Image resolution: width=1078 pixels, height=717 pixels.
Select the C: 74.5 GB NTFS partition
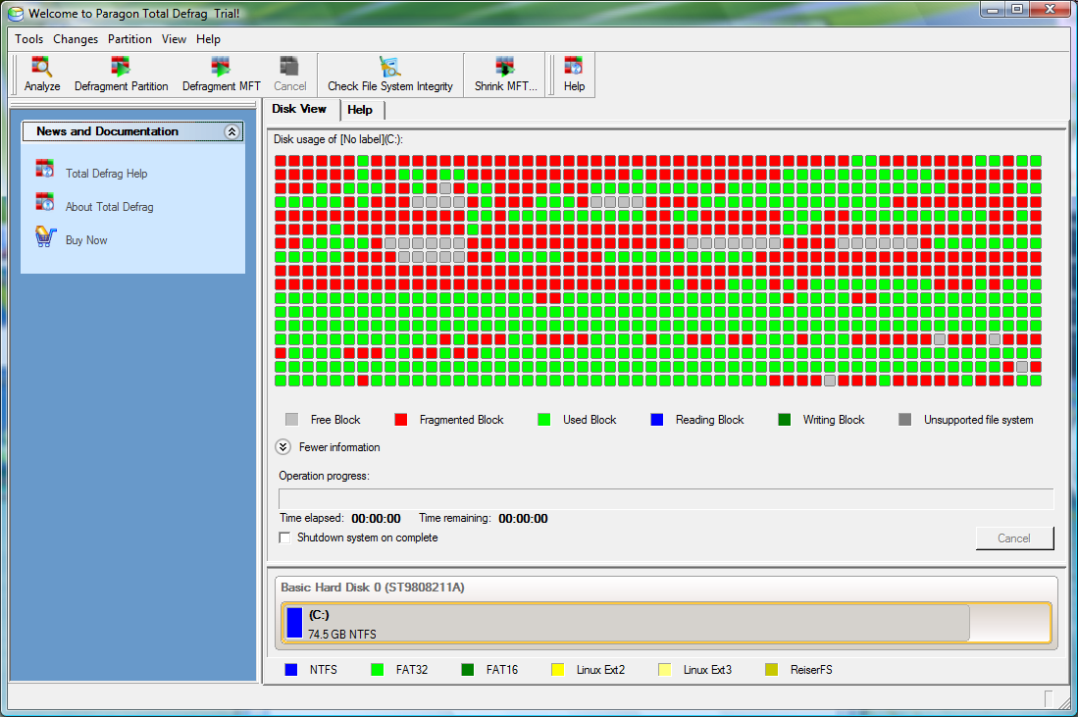click(666, 623)
